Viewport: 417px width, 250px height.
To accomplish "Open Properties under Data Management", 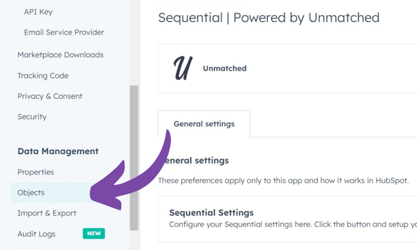I will (36, 172).
